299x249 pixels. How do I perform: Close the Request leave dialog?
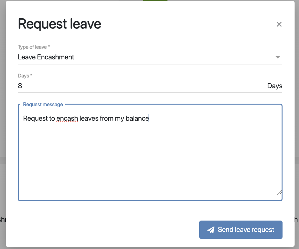279,24
